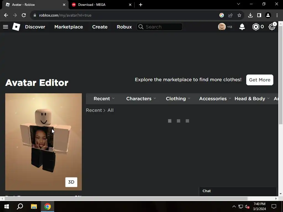Click the network tray icon
283x212 pixels.
point(241,206)
